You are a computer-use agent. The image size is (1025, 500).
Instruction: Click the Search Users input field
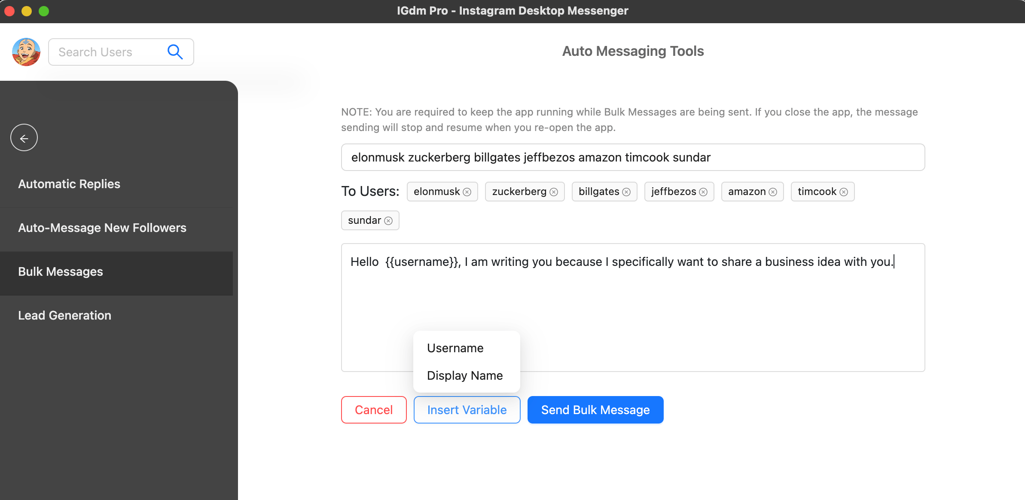(107, 52)
